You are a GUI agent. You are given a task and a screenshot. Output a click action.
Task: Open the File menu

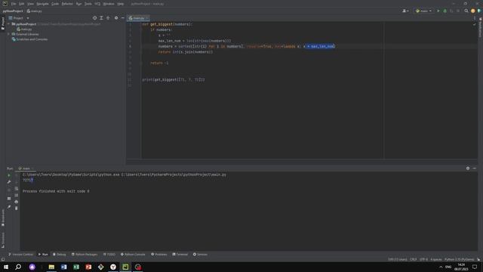click(14, 4)
